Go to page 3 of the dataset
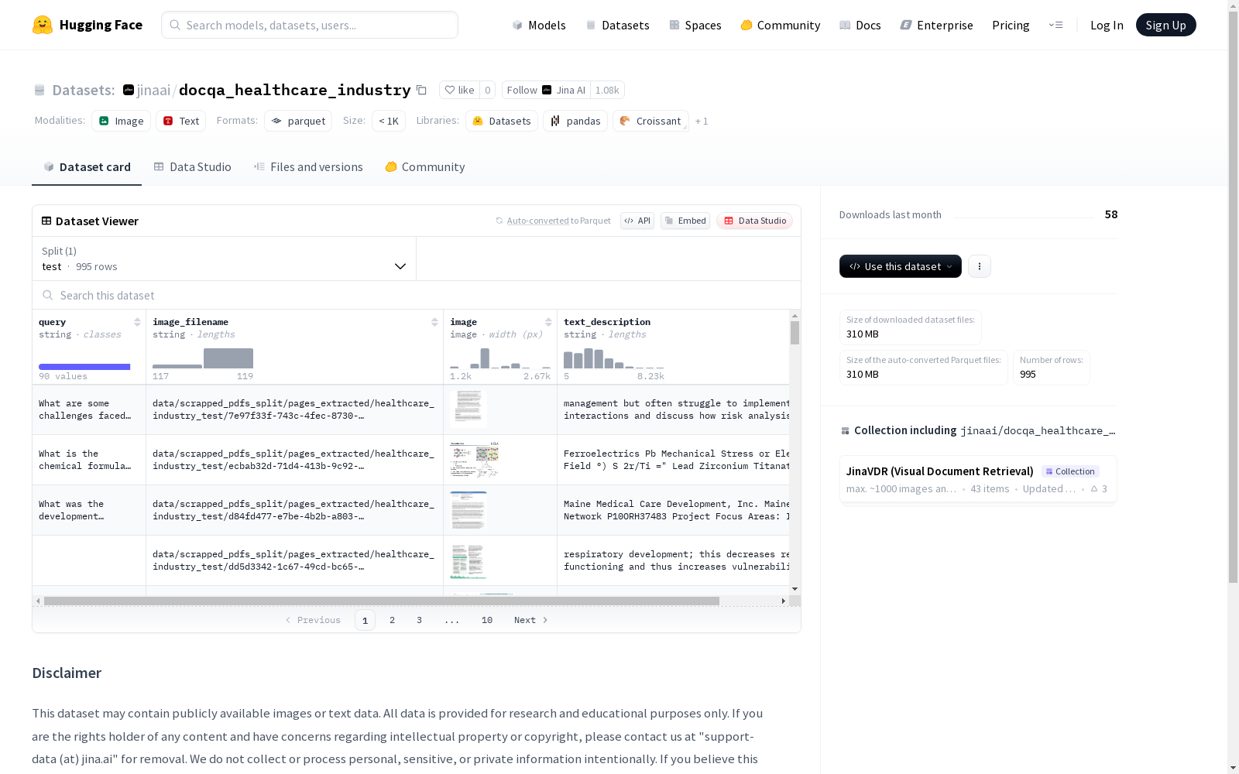Image resolution: width=1239 pixels, height=774 pixels. pos(420,620)
